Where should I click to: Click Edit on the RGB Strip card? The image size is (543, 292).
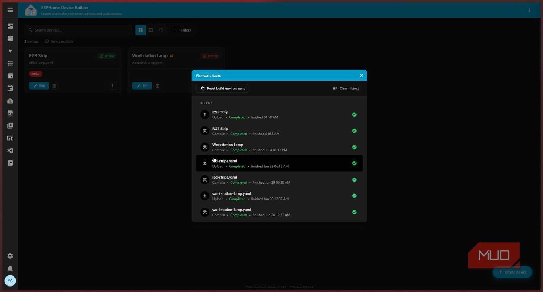click(39, 86)
